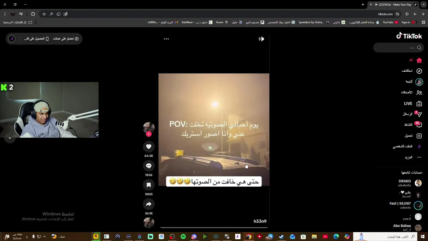Open the DRAKO followed account

tap(410, 183)
